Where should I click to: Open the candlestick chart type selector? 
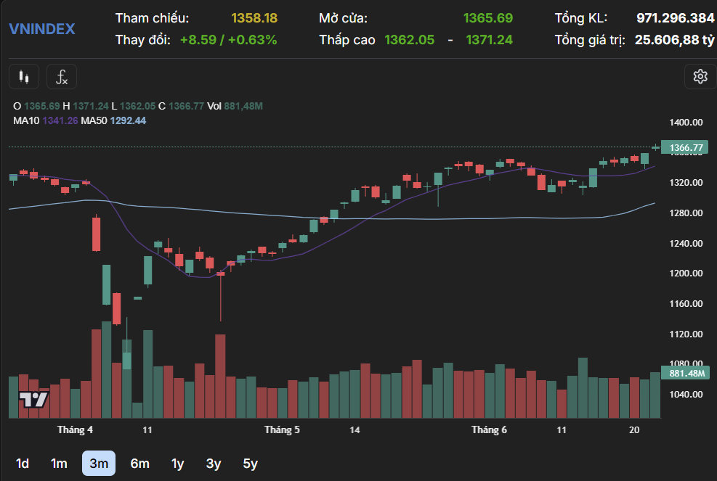tap(24, 77)
